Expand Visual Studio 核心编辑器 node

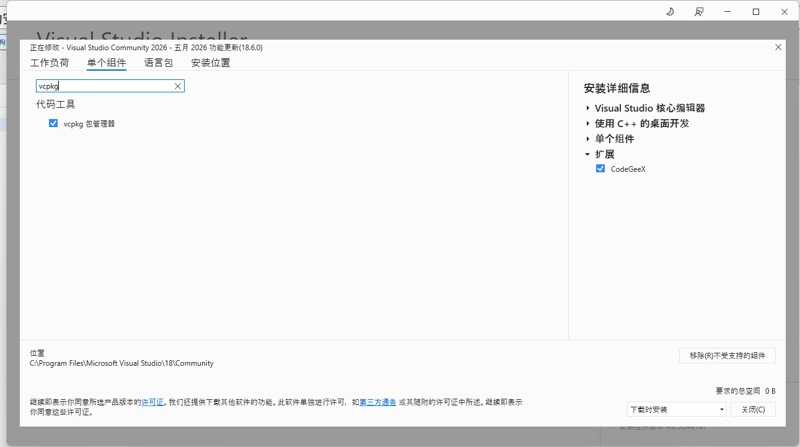point(587,108)
